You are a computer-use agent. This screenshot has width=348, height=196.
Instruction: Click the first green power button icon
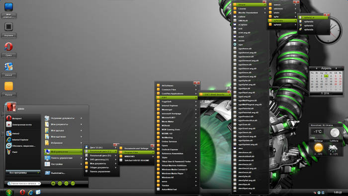click(x=53, y=184)
